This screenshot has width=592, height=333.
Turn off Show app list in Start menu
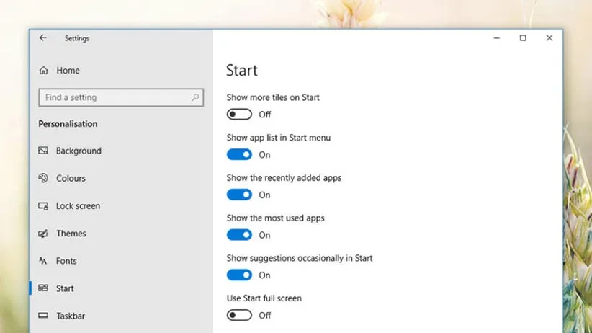click(239, 155)
